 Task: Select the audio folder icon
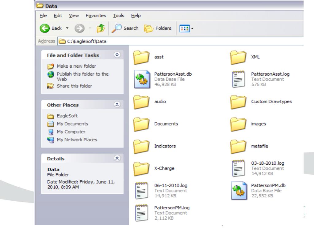(x=141, y=102)
